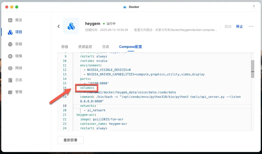
Task: Open help via the question mark
Action: [x=254, y=7]
